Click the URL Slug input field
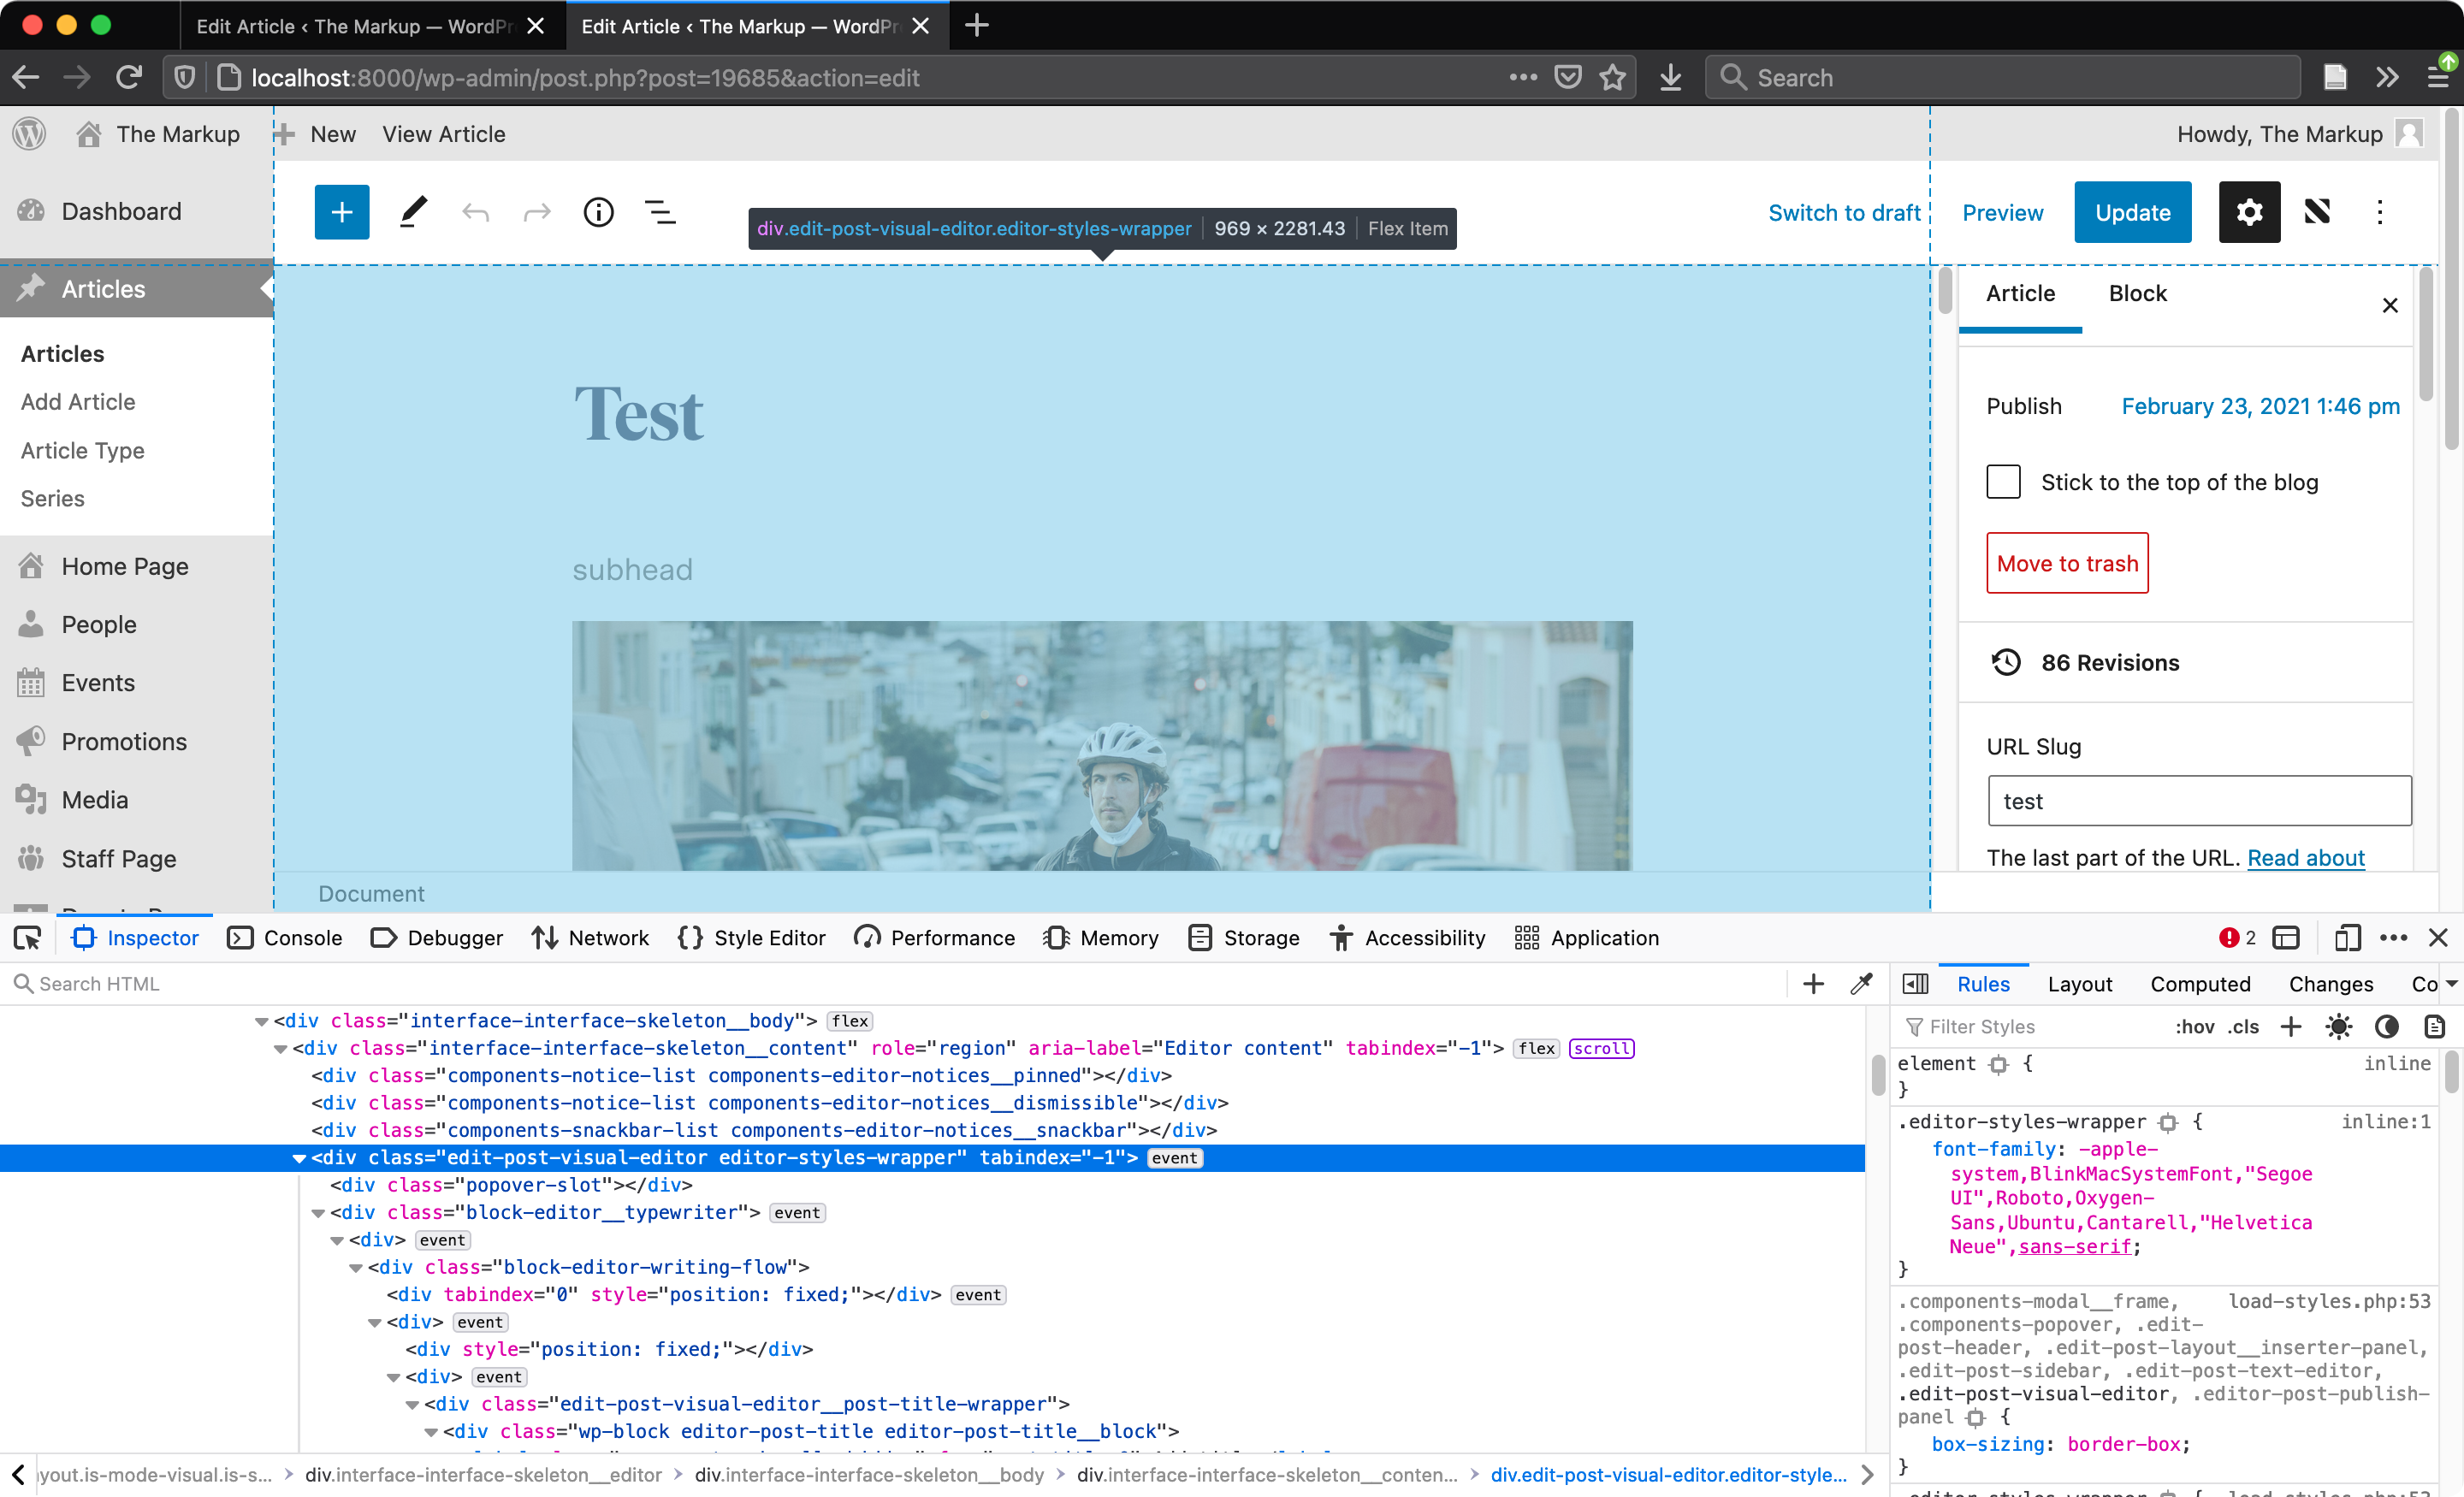This screenshot has width=2464, height=1497. 2198,801
